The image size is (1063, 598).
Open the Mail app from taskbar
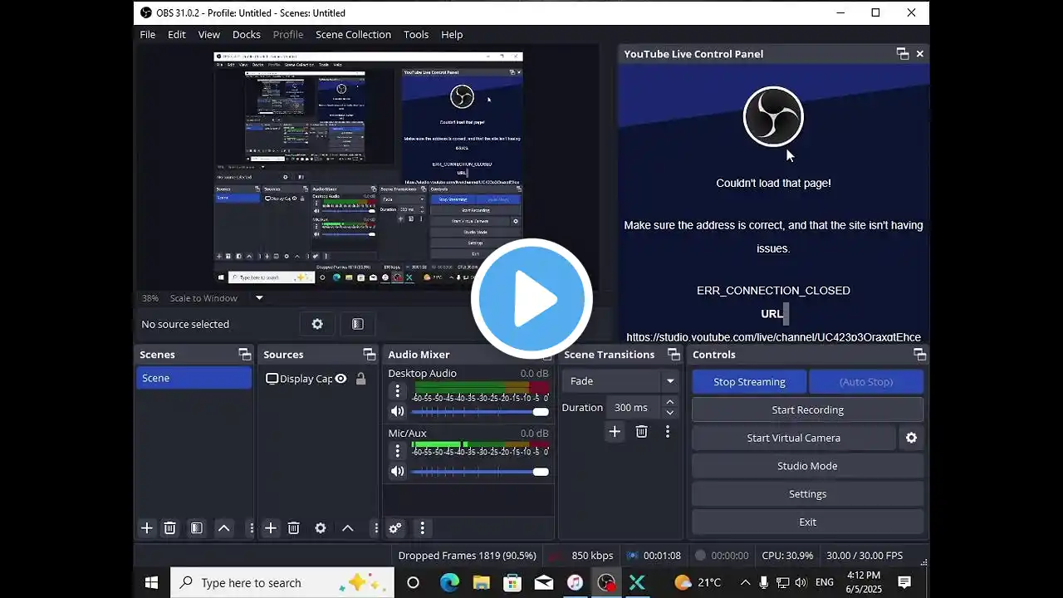coord(544,582)
